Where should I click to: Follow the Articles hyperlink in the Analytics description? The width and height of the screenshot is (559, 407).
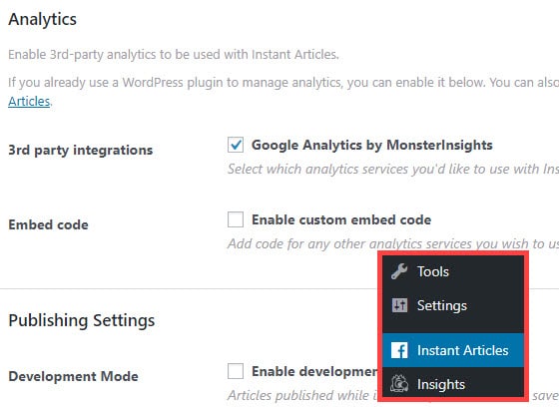pos(29,101)
